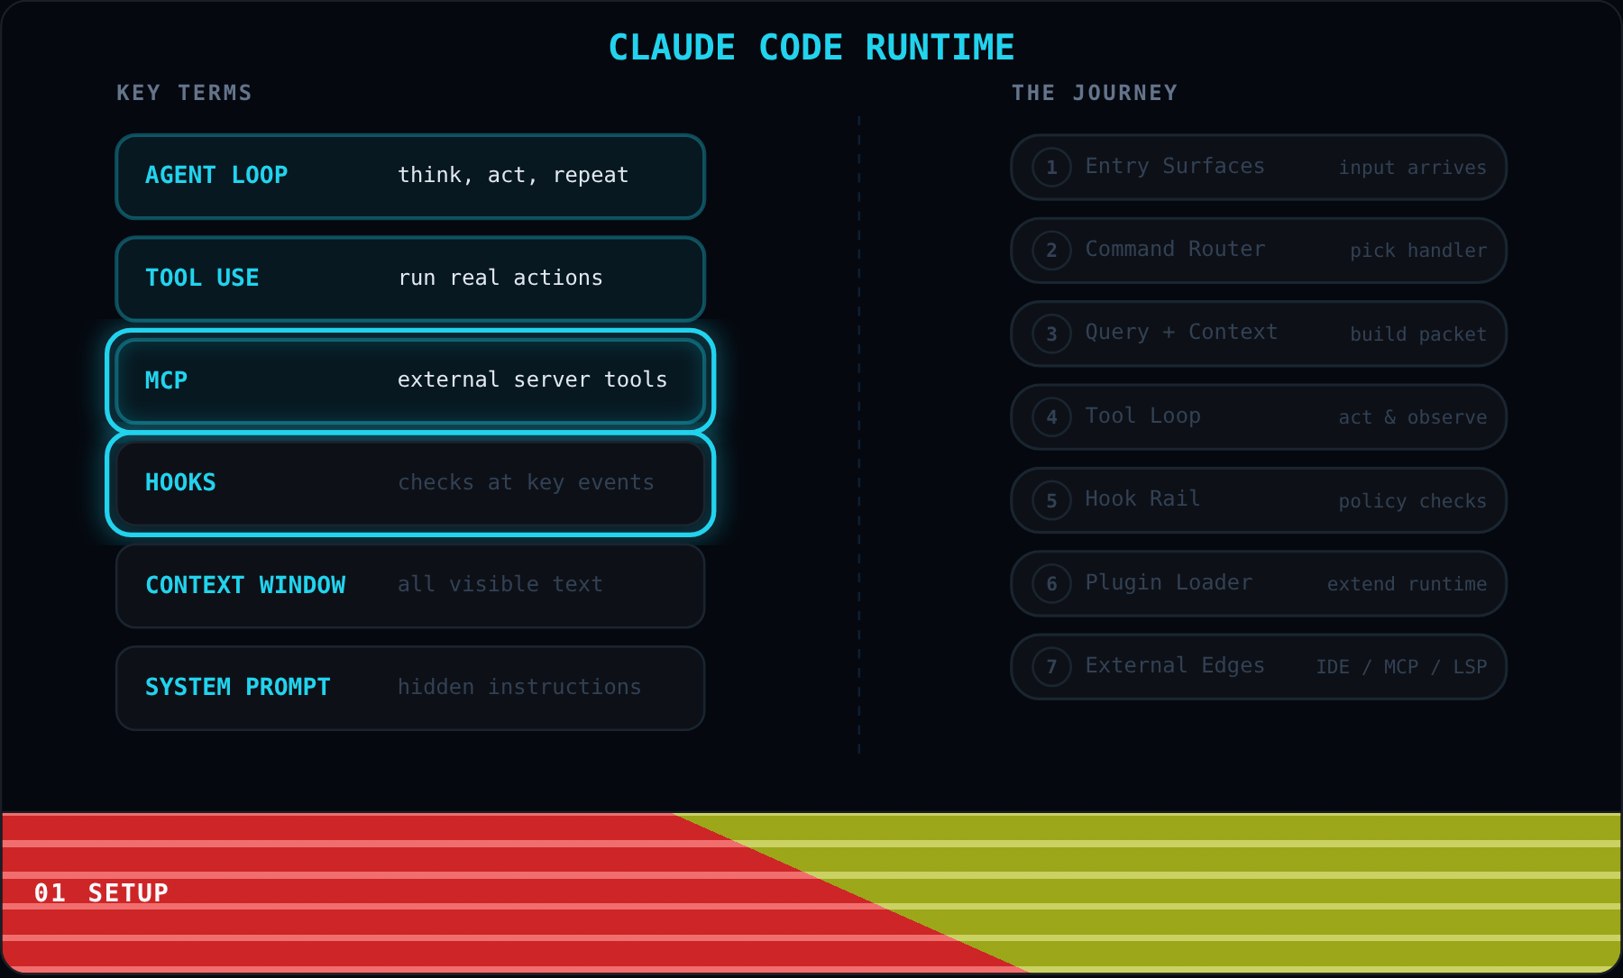Choose the Tool Loop journey step

pos(1259,417)
